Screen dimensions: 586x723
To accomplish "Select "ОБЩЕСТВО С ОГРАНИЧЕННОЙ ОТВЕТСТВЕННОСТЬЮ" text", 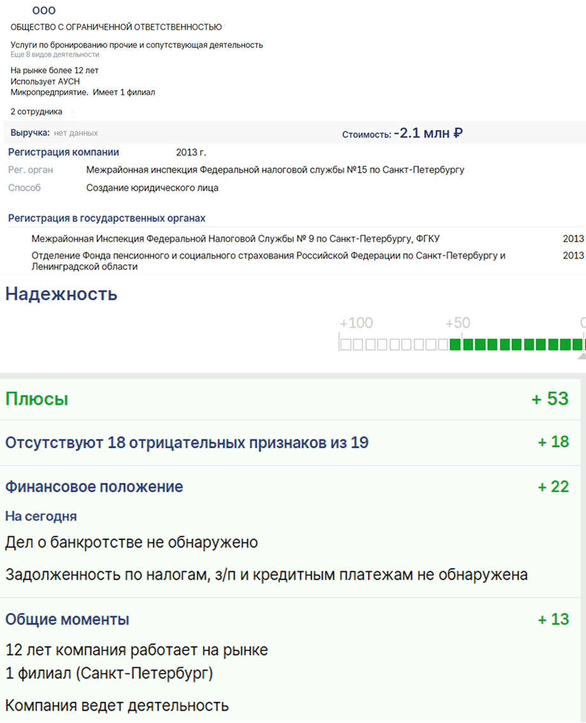I will tap(116, 27).
